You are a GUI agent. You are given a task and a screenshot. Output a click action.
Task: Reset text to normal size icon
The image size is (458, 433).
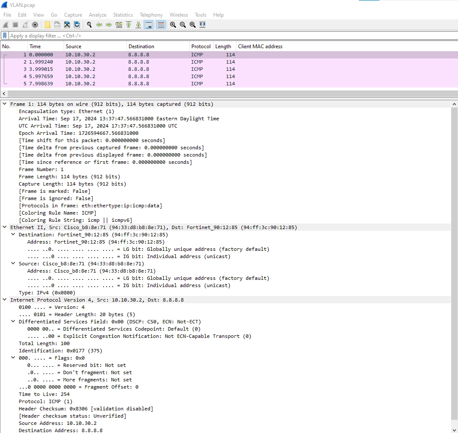[x=193, y=25]
